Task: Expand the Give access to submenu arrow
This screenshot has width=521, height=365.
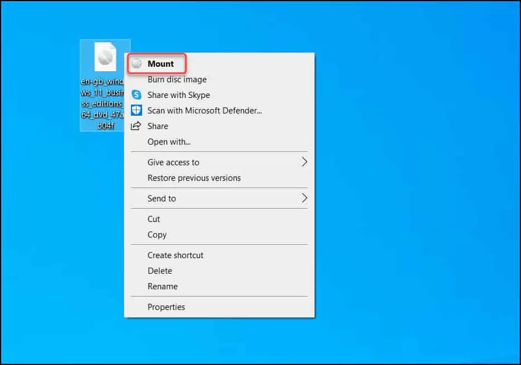Action: tap(304, 162)
